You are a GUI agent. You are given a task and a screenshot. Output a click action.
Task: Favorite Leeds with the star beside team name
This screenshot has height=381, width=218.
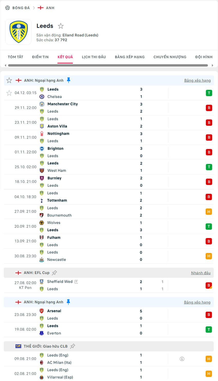click(x=61, y=26)
